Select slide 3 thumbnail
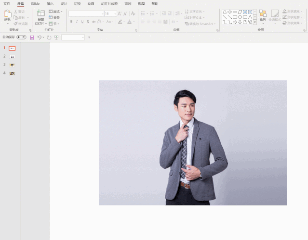Screen dimensions: 308x240 [x=12, y=65]
